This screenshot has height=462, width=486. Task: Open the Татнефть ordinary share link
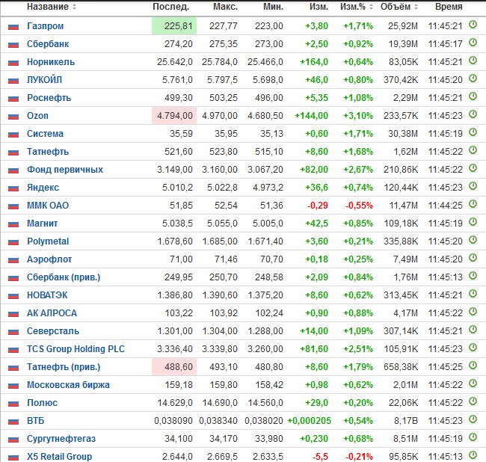click(48, 152)
